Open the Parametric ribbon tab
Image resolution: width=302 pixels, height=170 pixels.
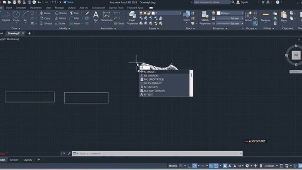coord(36,8)
